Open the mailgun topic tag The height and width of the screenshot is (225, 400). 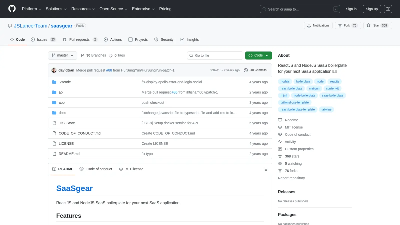[314, 88]
